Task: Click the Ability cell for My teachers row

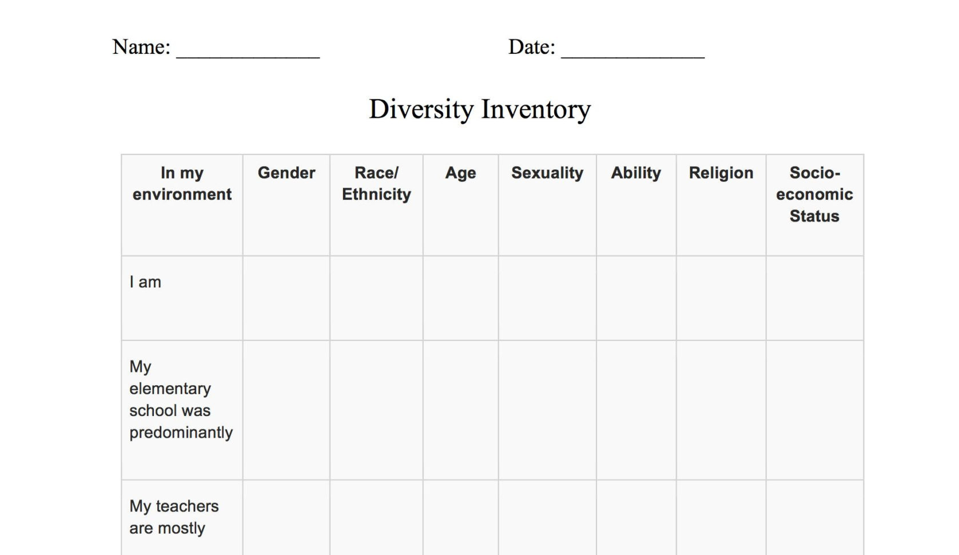Action: 636,517
